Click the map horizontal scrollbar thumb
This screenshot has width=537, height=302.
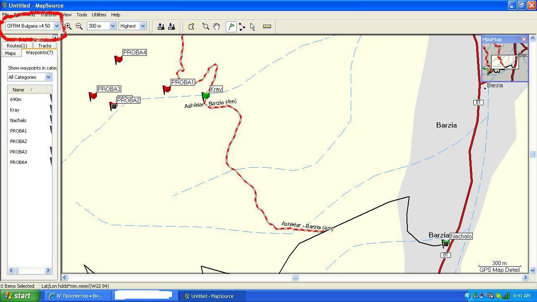tap(295, 277)
